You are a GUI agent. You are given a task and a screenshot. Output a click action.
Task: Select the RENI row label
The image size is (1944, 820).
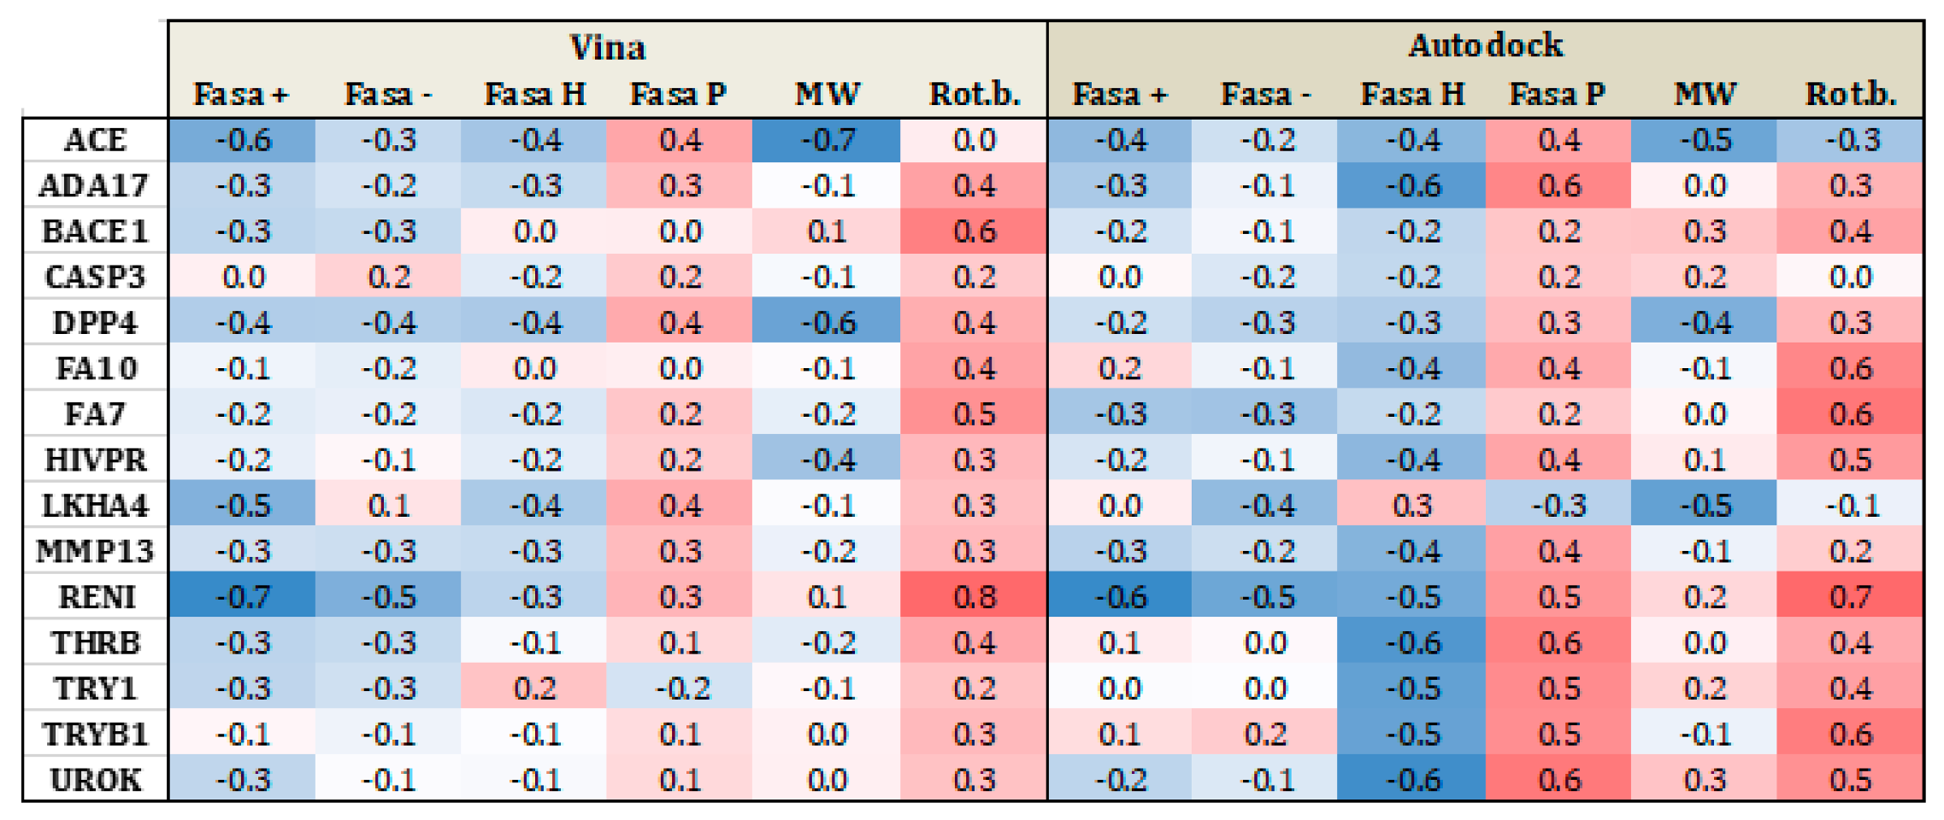click(x=96, y=596)
